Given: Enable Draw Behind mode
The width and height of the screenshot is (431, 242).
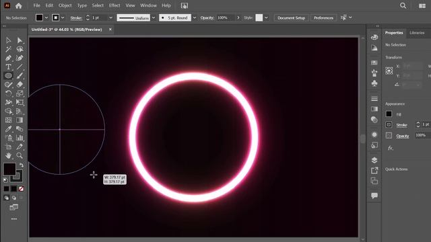Looking at the screenshot, I should coord(13,198).
